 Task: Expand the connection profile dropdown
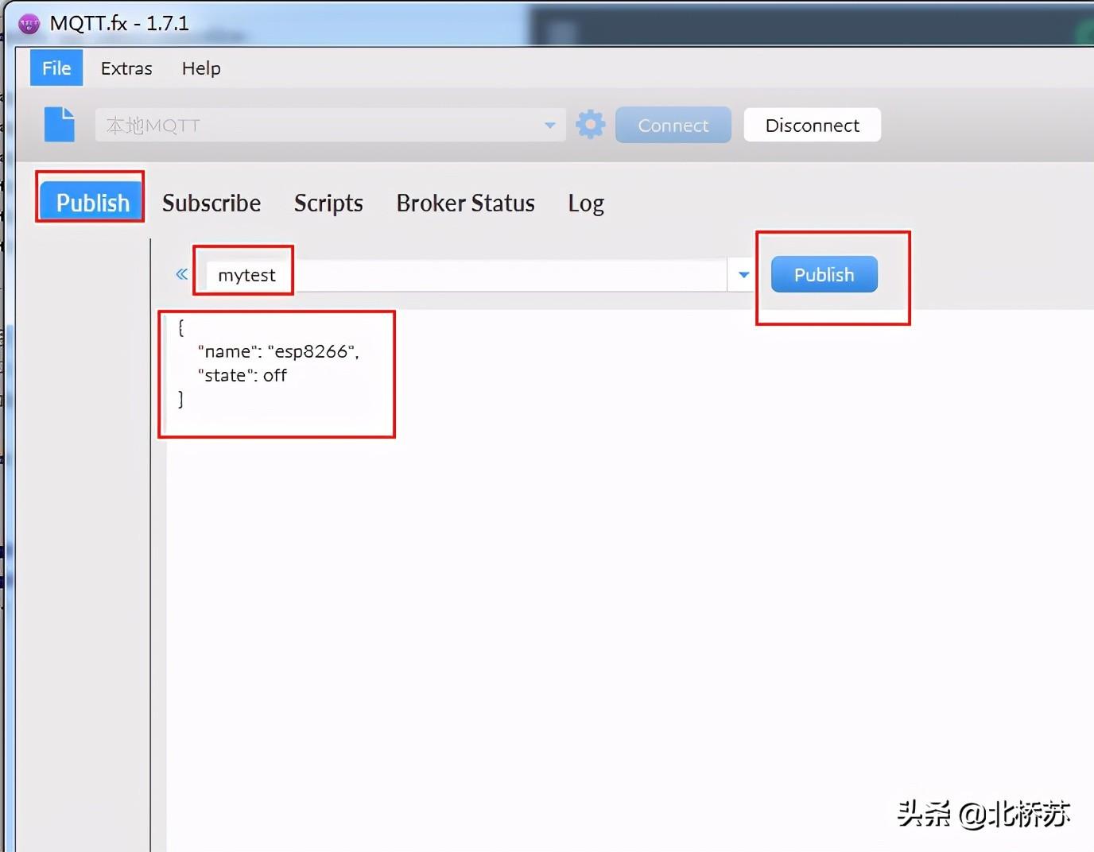549,126
